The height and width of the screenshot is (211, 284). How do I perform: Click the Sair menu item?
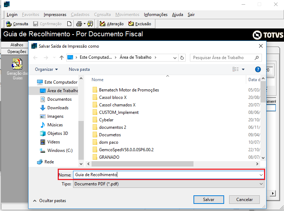(x=191, y=15)
